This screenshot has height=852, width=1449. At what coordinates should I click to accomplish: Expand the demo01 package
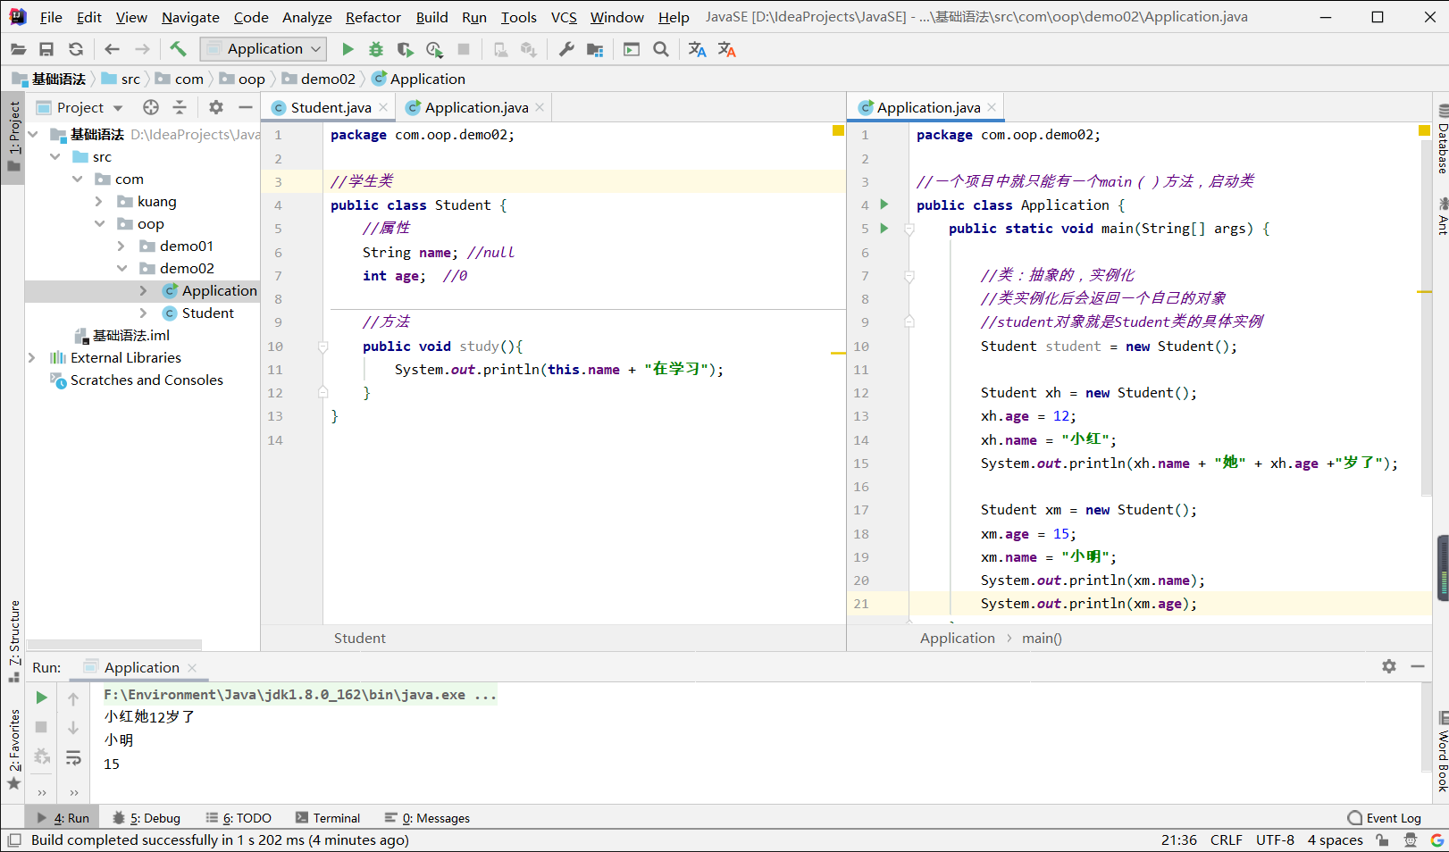click(x=121, y=246)
